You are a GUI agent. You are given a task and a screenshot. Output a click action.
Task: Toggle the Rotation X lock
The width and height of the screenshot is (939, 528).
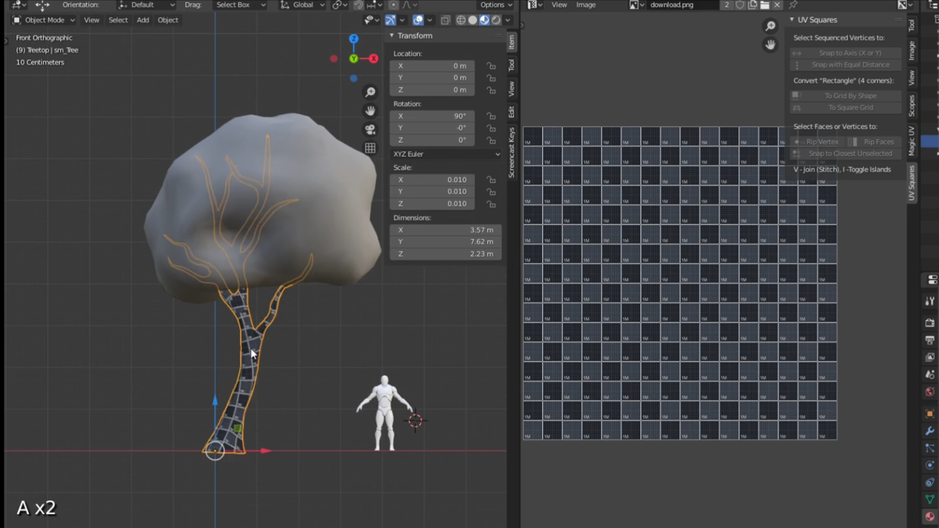[x=491, y=116]
